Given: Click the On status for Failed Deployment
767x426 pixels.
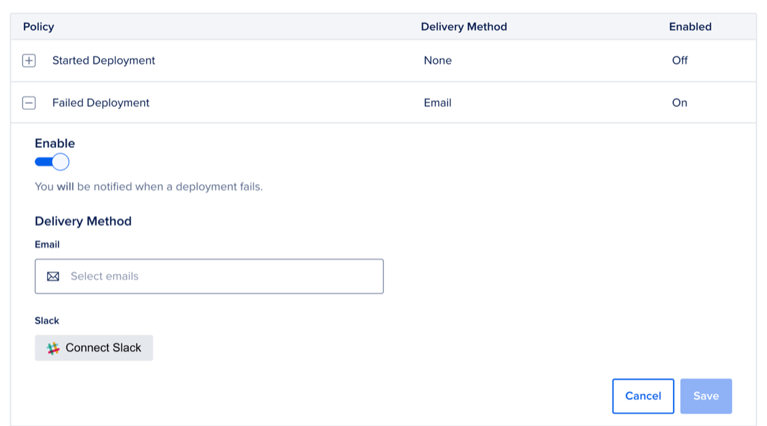Looking at the screenshot, I should (680, 103).
